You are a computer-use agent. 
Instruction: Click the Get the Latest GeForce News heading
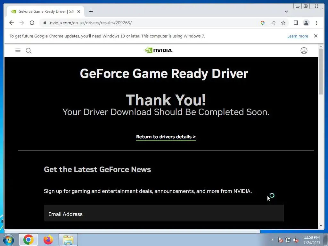tap(97, 169)
